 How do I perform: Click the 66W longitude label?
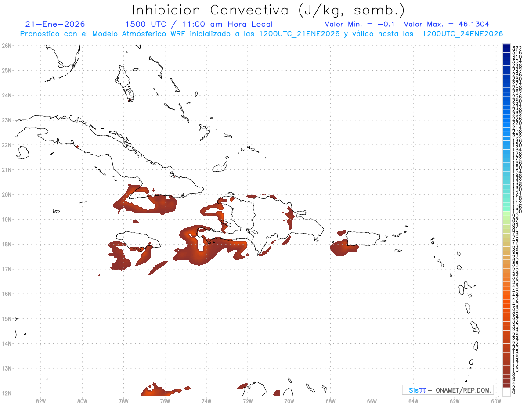click(372, 400)
